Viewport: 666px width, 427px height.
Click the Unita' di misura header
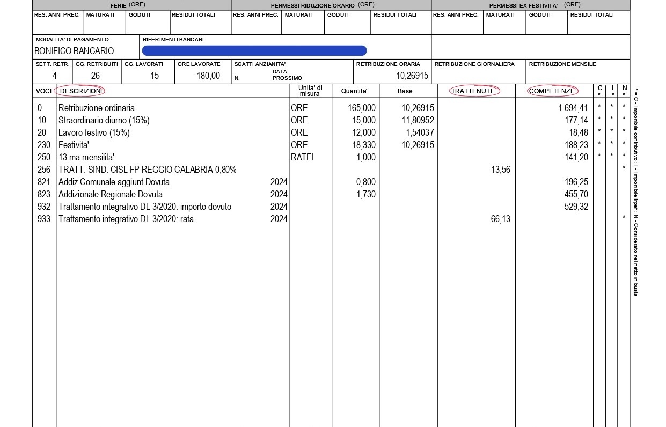click(x=310, y=91)
